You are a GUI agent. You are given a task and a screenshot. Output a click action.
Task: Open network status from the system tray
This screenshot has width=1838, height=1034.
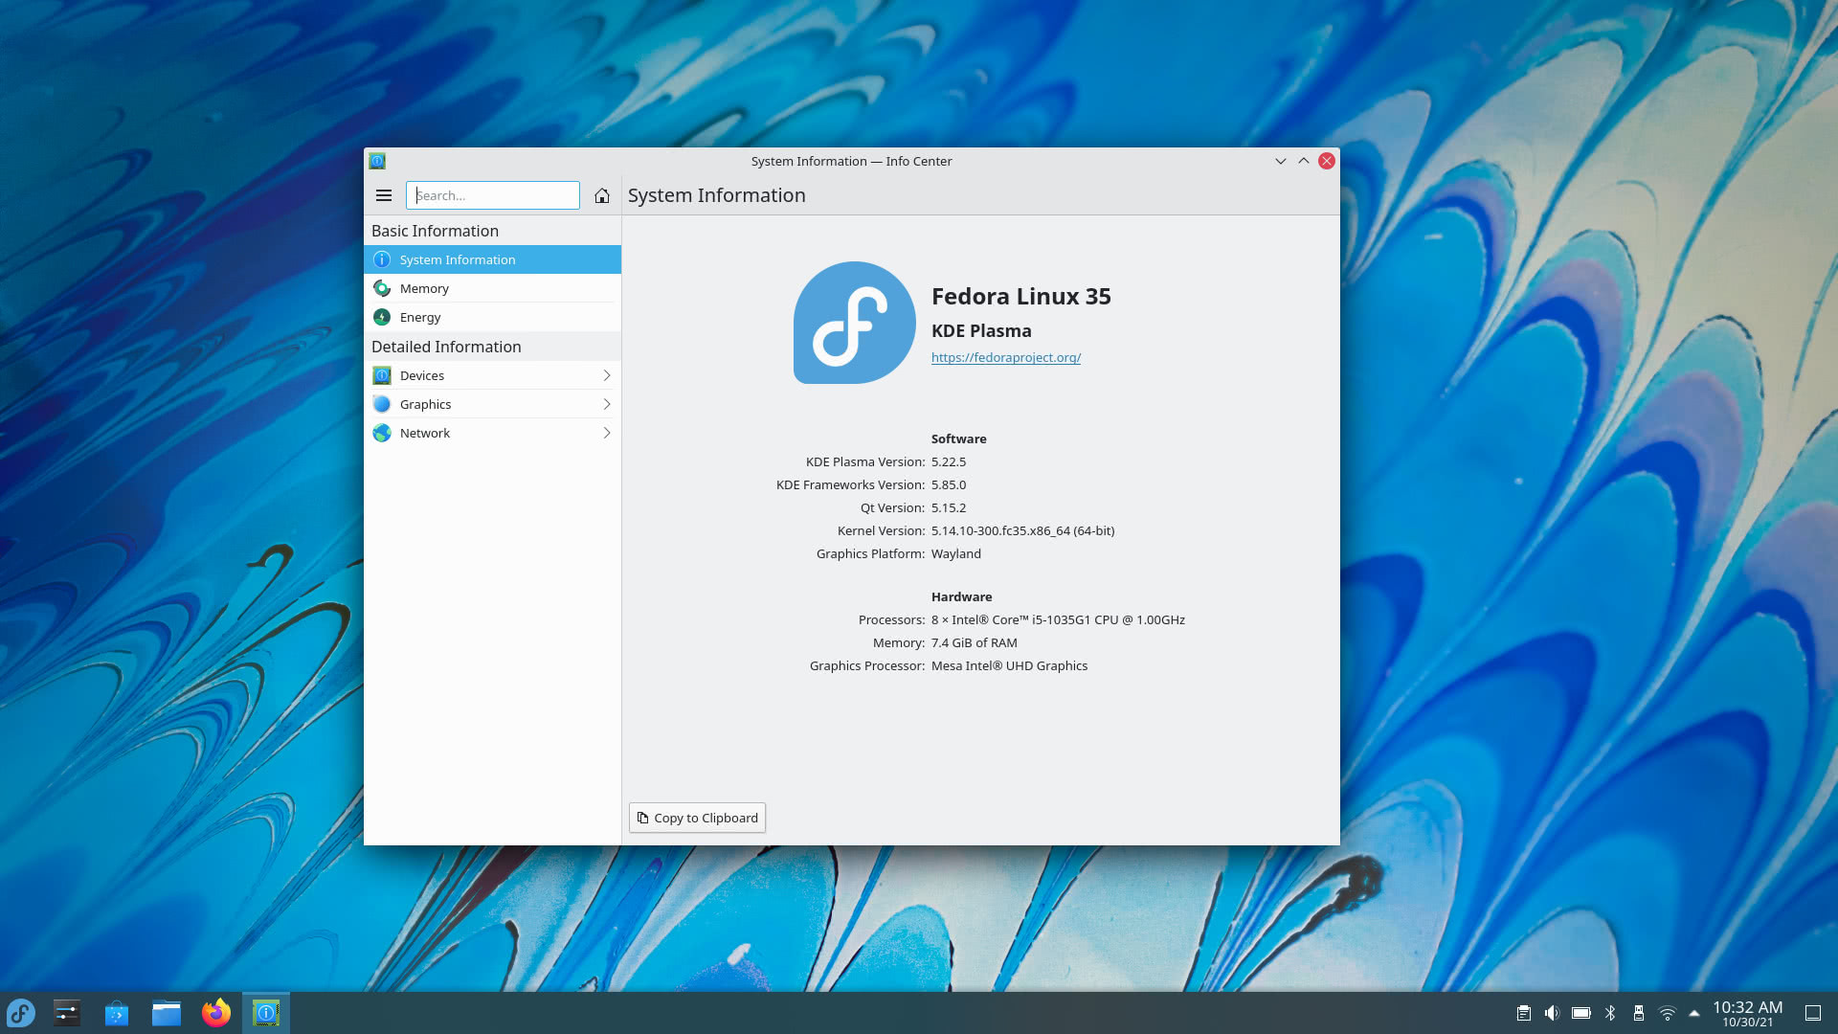1670,1012
